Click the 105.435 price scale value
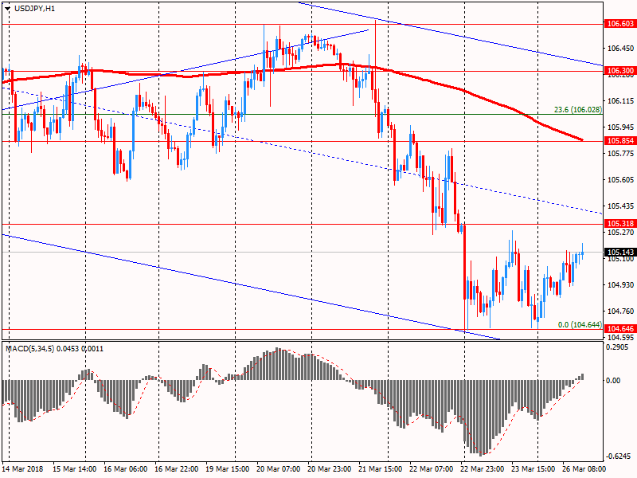637x478 pixels. [620, 206]
